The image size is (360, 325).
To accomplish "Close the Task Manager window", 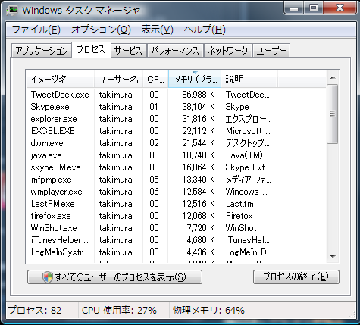I will pos(340,8).
